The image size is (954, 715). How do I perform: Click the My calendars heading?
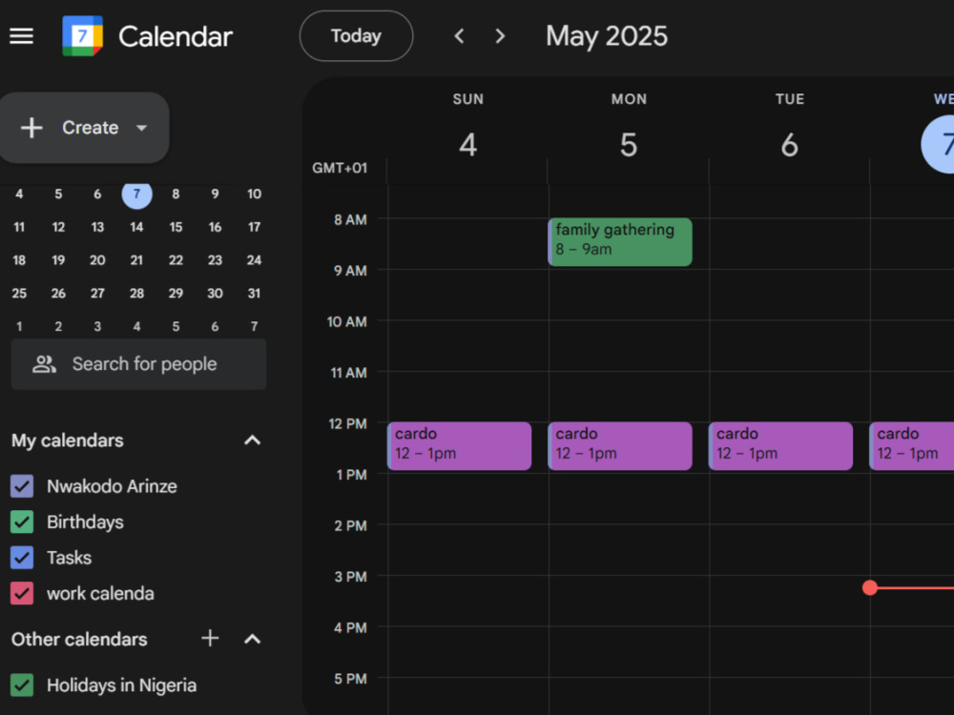[68, 440]
